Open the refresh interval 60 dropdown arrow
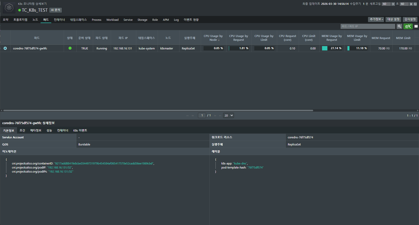The image size is (419, 225). [393, 4]
